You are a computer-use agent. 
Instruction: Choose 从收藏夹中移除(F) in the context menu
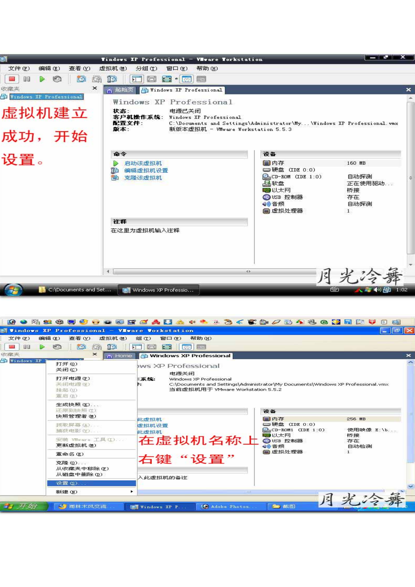[92, 469]
